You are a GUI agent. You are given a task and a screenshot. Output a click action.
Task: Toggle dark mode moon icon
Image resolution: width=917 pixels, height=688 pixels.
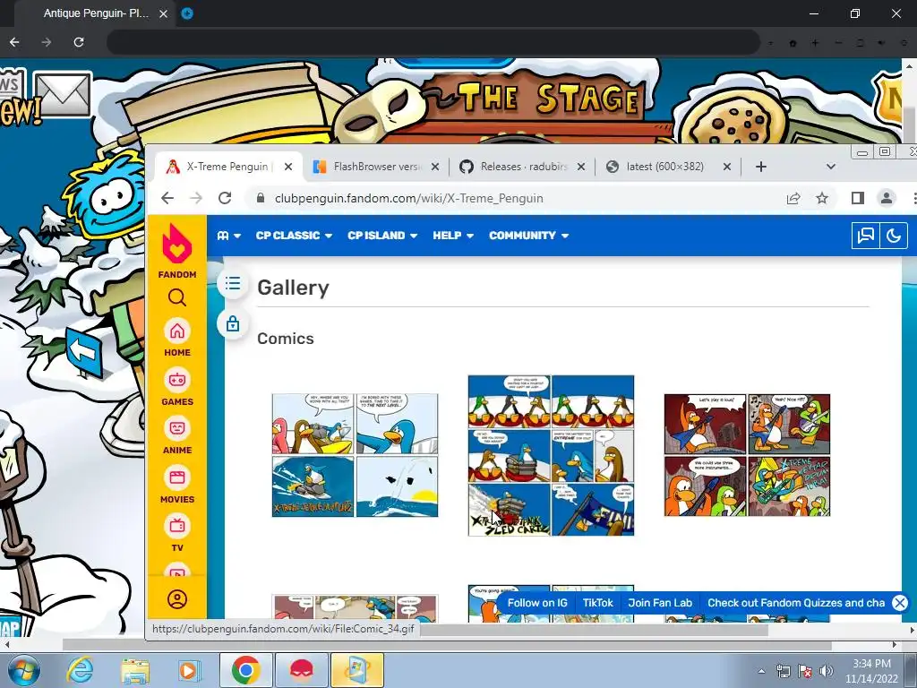pyautogui.click(x=894, y=236)
